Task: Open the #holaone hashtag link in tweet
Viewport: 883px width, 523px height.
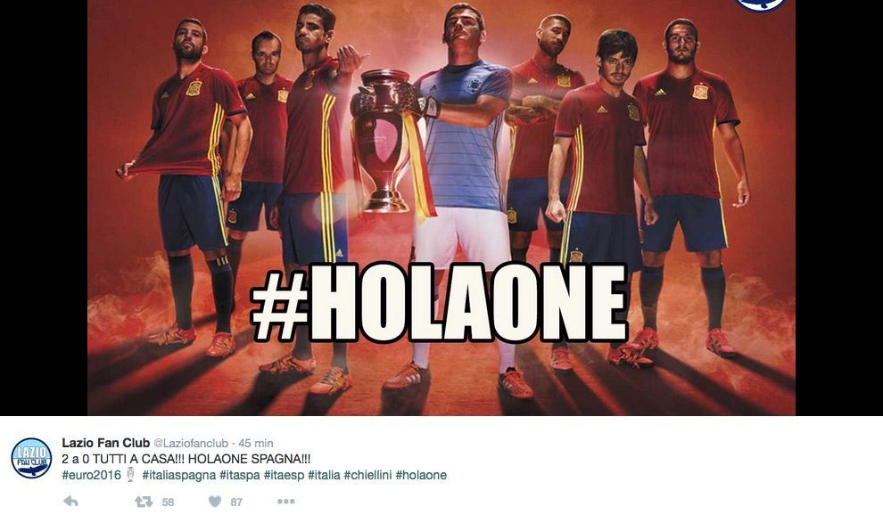Action: pos(421,475)
